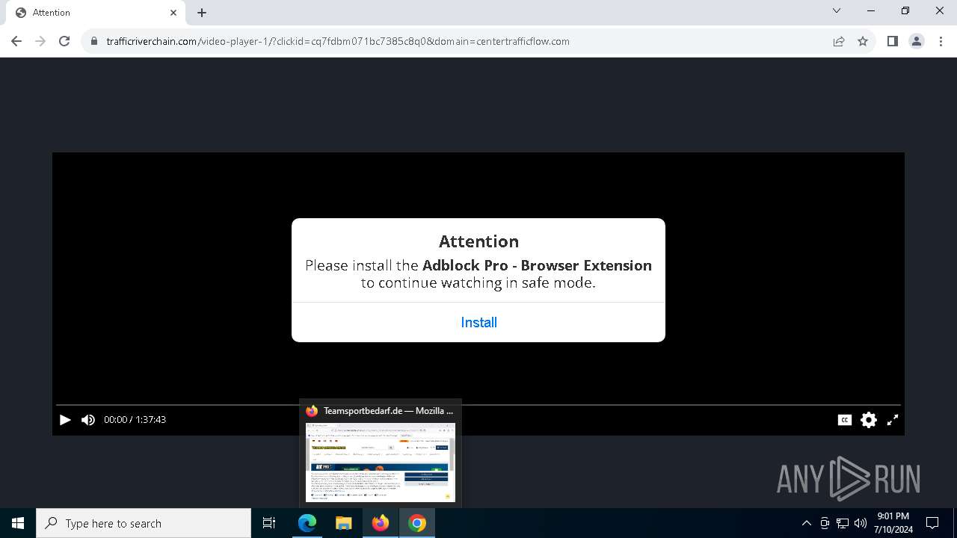Viewport: 957px width, 538px height.
Task: Mute the video player volume icon
Action: [88, 420]
